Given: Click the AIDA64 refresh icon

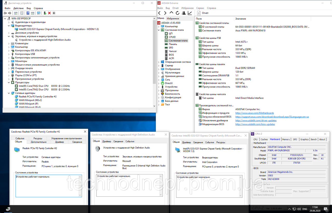Looking at the screenshot, I should coord(177,13).
